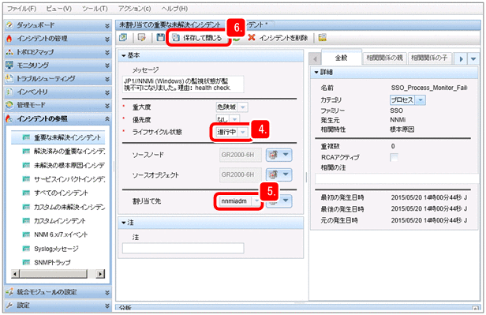486x315 pixels.
Task: Expand the 管理モード workspace
Action: (58, 105)
